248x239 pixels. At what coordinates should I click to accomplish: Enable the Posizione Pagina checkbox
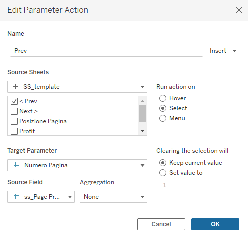[14, 121]
